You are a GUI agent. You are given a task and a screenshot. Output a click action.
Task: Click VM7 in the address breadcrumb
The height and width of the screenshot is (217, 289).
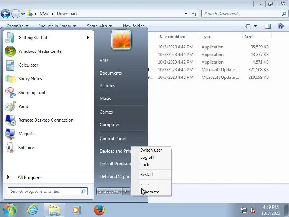click(44, 14)
